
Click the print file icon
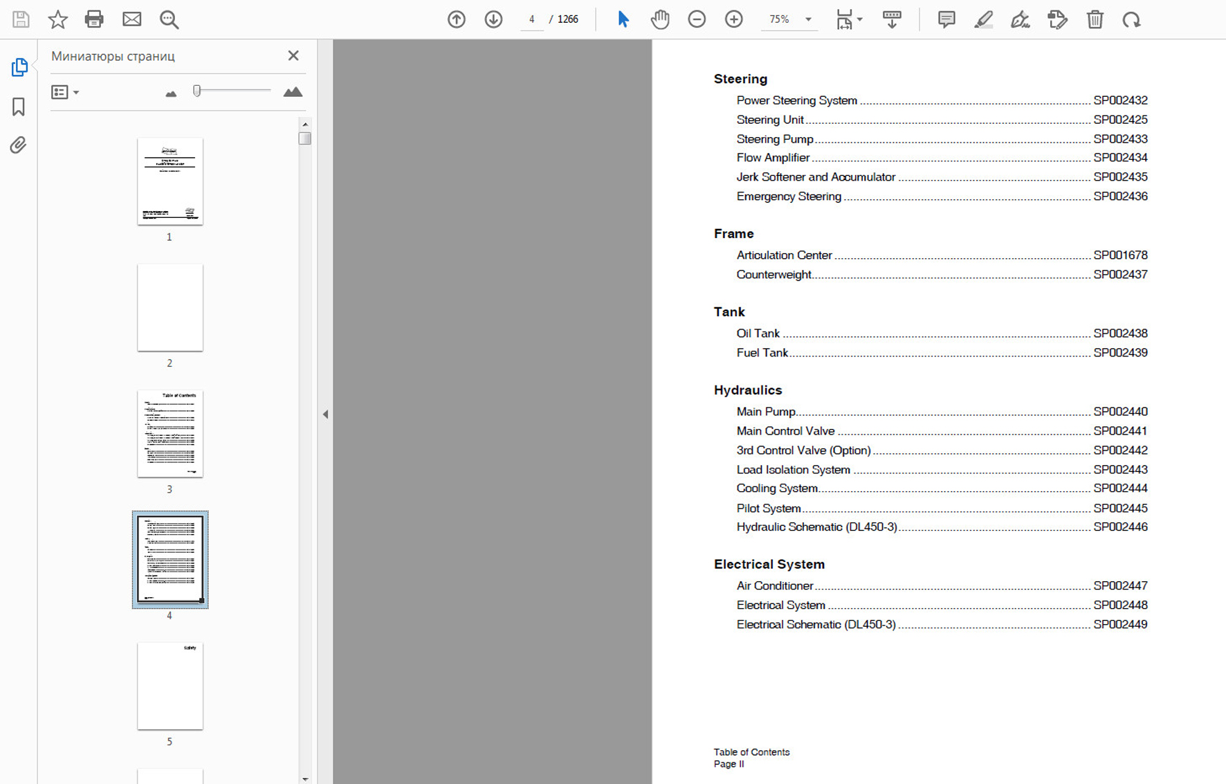pyautogui.click(x=94, y=19)
